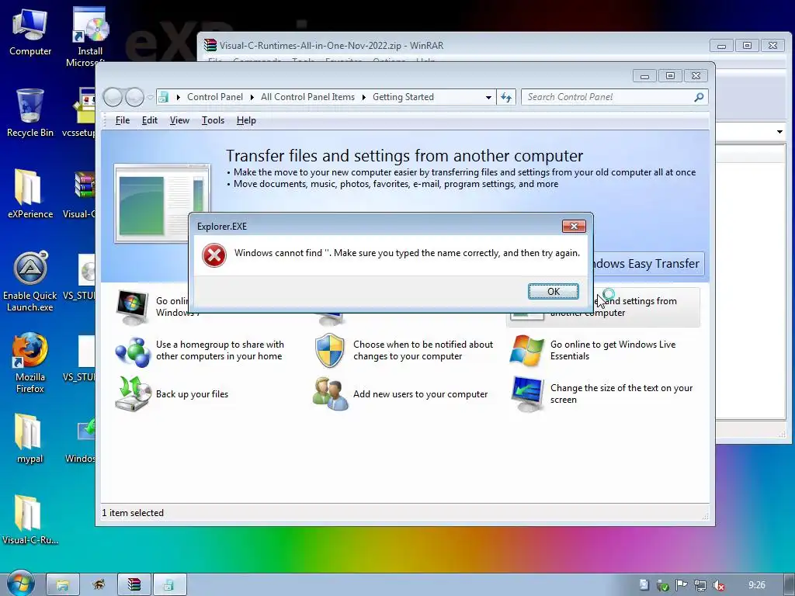Click the volume muted tray icon
This screenshot has height=596, width=795.
pyautogui.click(x=718, y=585)
